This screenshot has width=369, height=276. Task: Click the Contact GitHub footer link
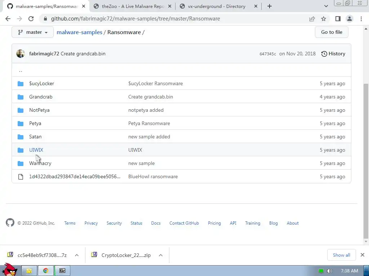click(x=184, y=223)
